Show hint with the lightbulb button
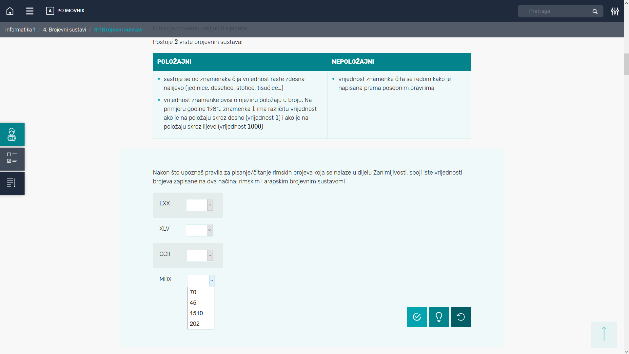 439,317
